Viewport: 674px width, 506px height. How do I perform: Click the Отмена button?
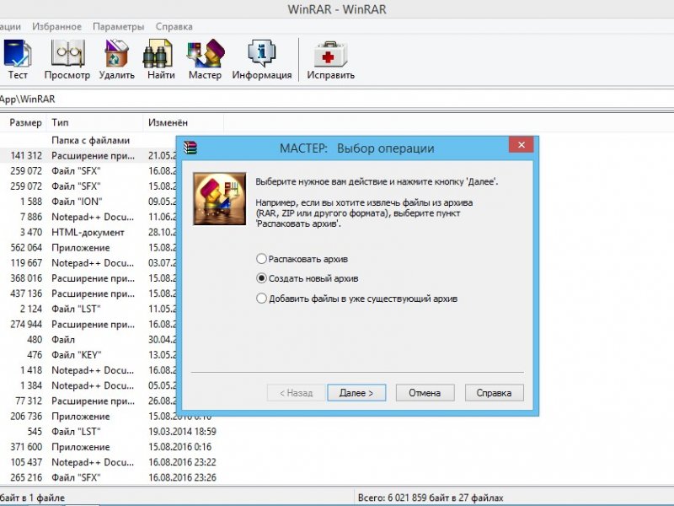click(x=425, y=393)
